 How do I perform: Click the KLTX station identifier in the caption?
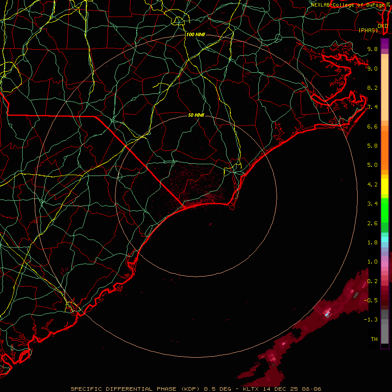point(250,389)
